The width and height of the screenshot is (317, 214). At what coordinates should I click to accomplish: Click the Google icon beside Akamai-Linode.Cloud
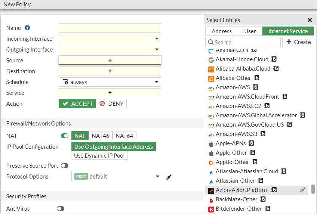point(211,60)
